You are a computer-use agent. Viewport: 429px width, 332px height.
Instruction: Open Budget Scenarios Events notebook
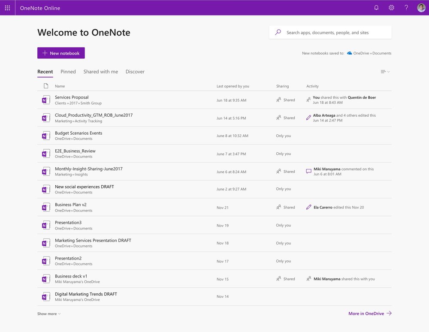pos(79,133)
